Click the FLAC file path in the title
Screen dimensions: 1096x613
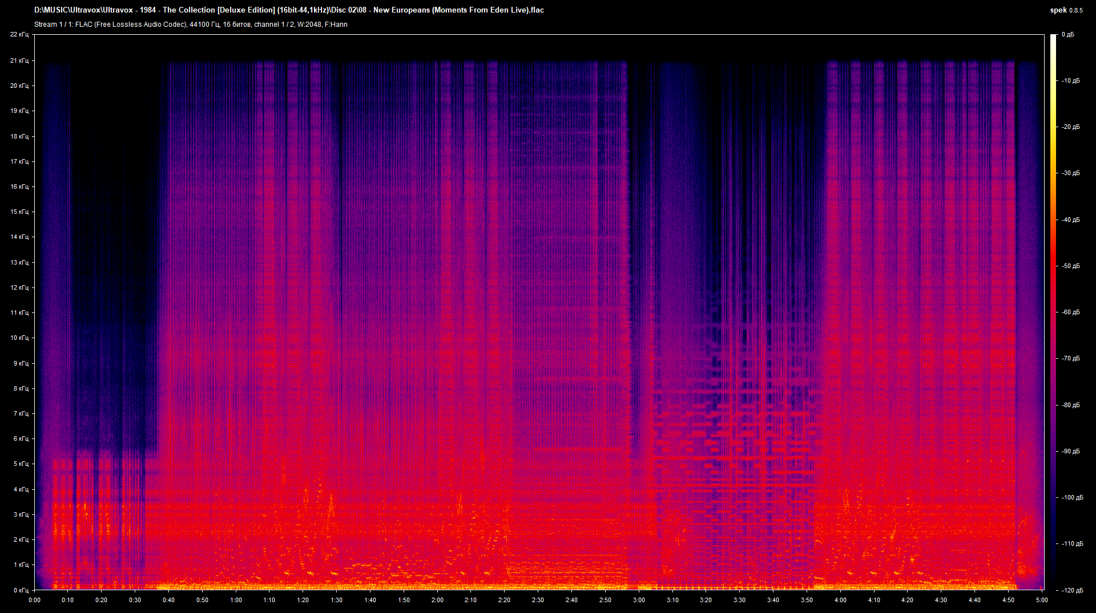285,10
